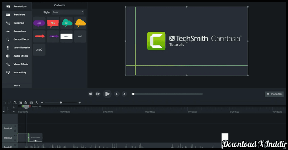Viewport: 288px width, 150px height.
Task: Toggle Track 3 lock
Action: 15,140
